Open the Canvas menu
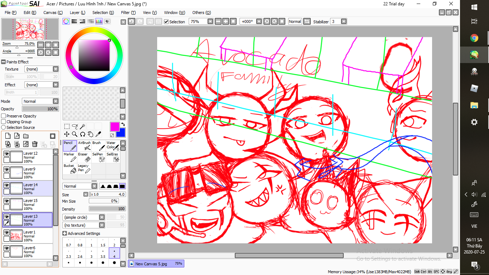This screenshot has height=275, width=489. [53, 13]
